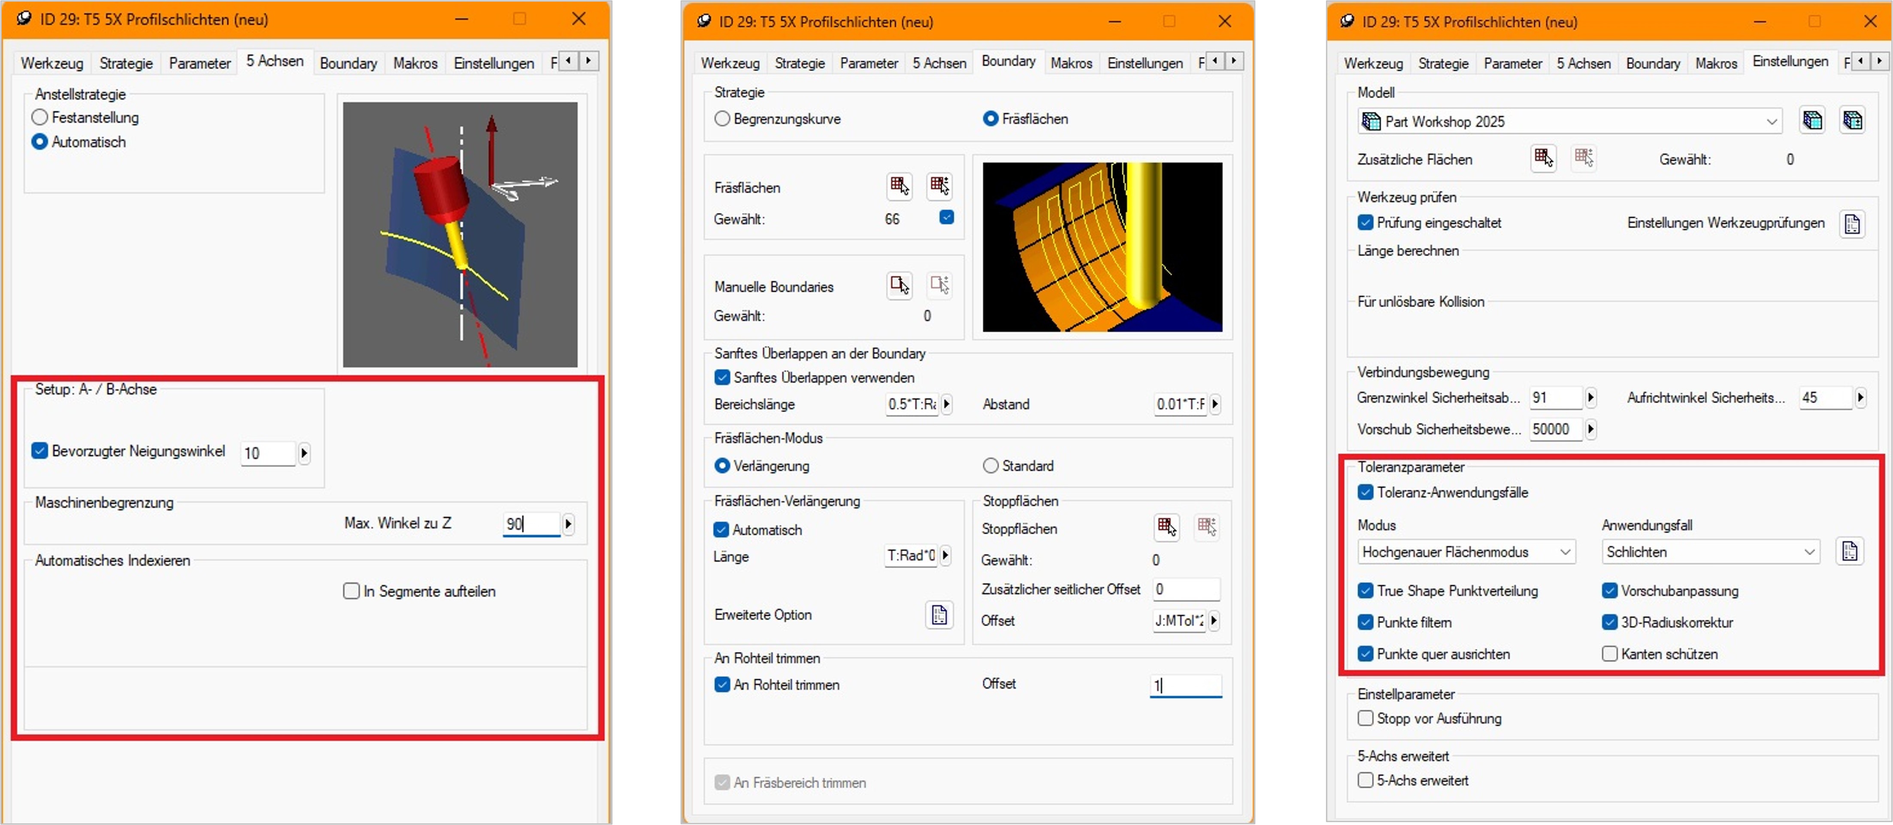Expand the Modell Part Workshop 2025 dropdown

(1570, 121)
